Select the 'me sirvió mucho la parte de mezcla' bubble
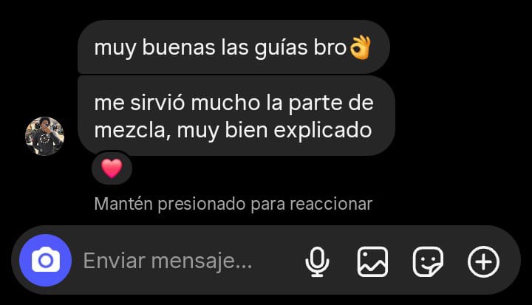This screenshot has height=305, width=532. [x=236, y=116]
